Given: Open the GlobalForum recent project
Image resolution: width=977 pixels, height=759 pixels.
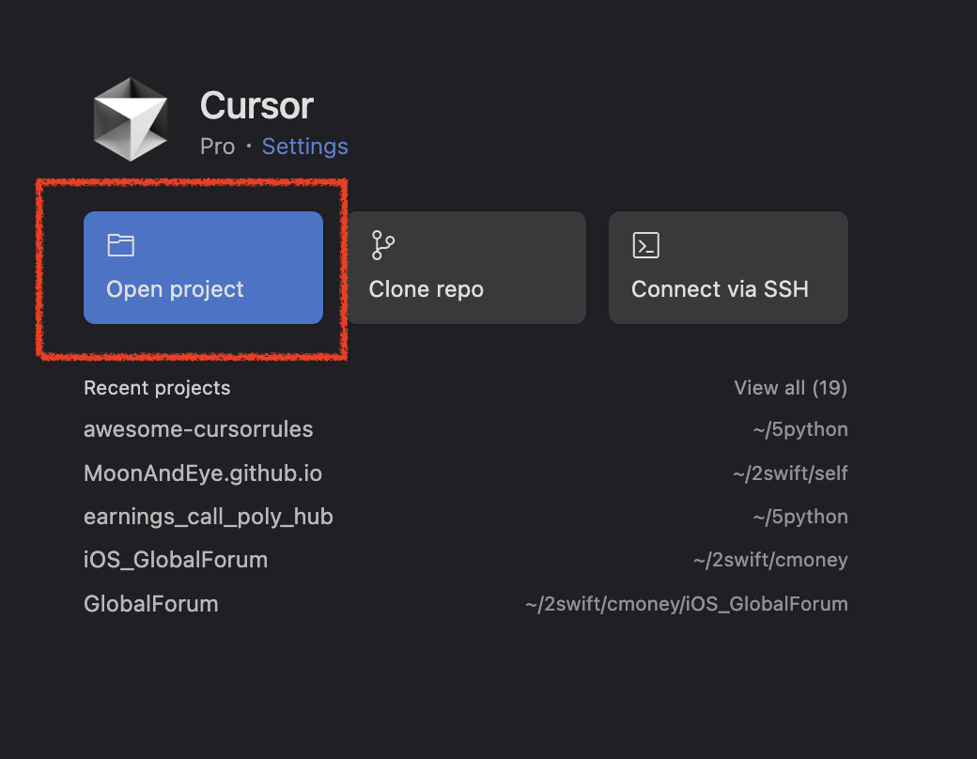Looking at the screenshot, I should [x=465, y=604].
